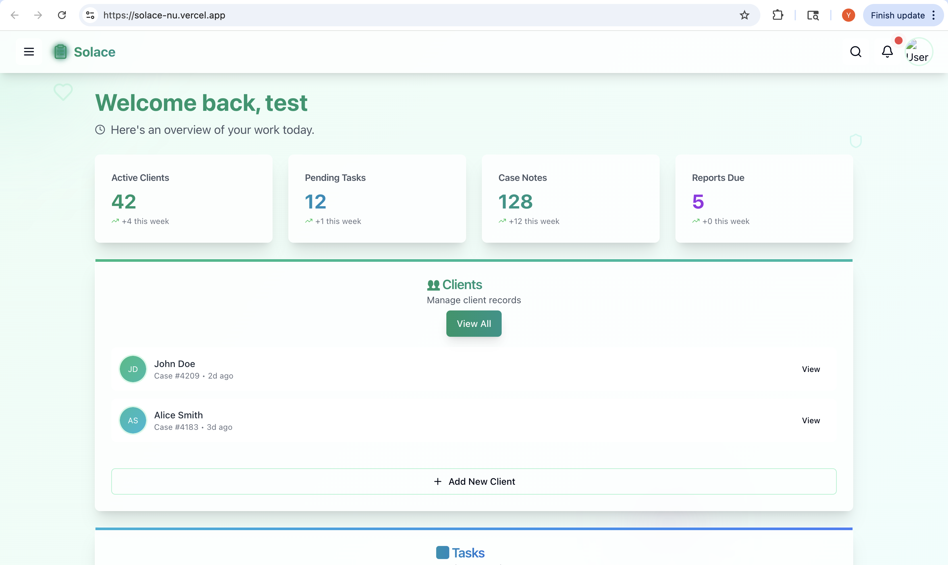The width and height of the screenshot is (948, 565).
Task: Open the Active Clients stat card
Action: 183,198
